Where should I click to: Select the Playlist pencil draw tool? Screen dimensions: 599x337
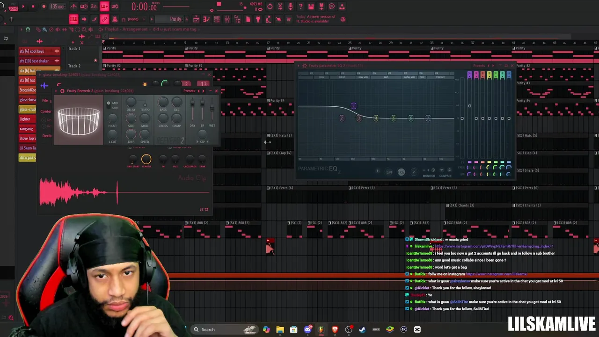[38, 29]
